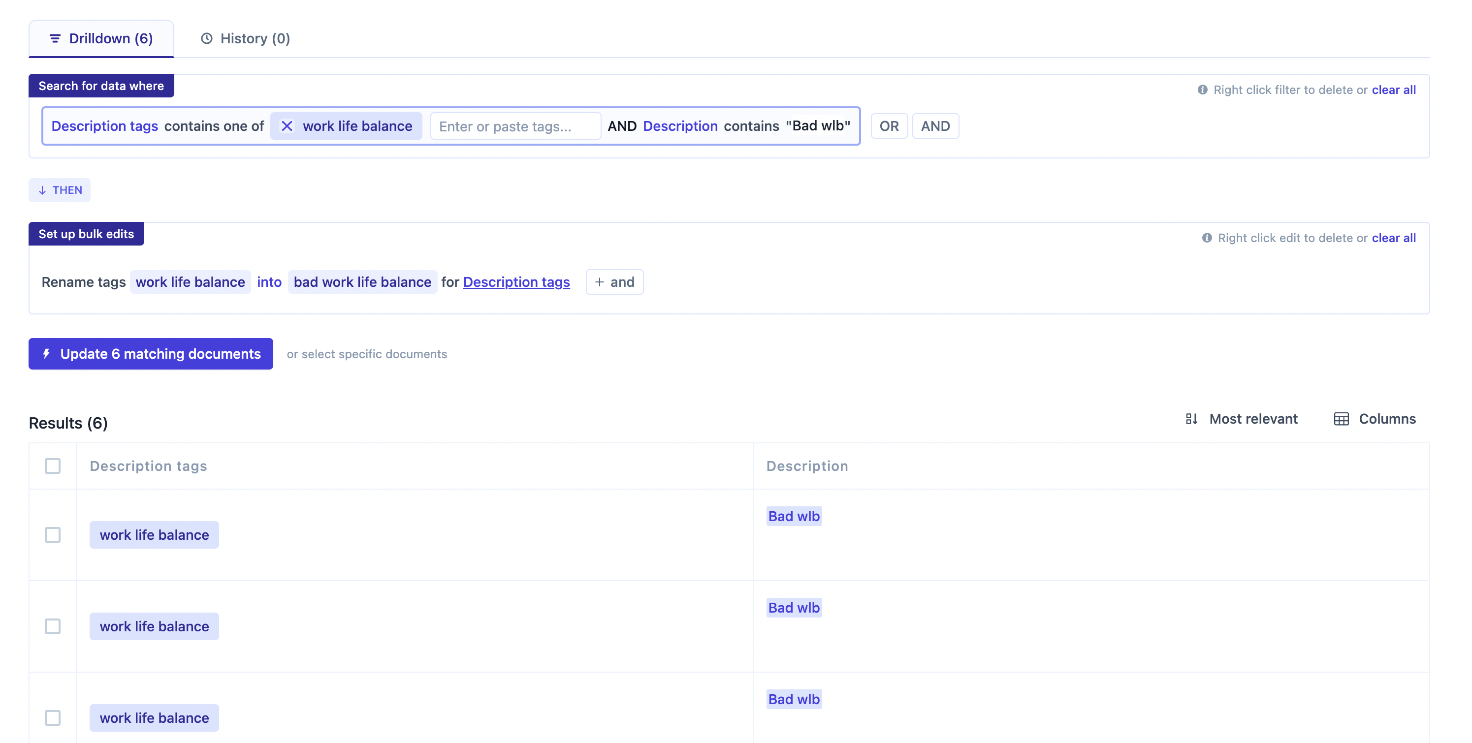Remove the work life balance filter tag
The image size is (1472, 743).
tap(287, 126)
